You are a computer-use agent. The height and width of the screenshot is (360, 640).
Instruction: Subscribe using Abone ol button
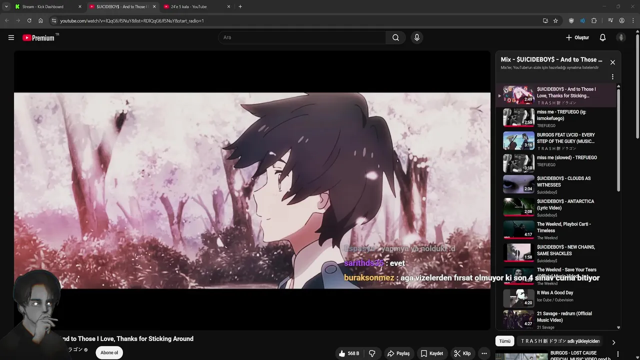(109, 352)
